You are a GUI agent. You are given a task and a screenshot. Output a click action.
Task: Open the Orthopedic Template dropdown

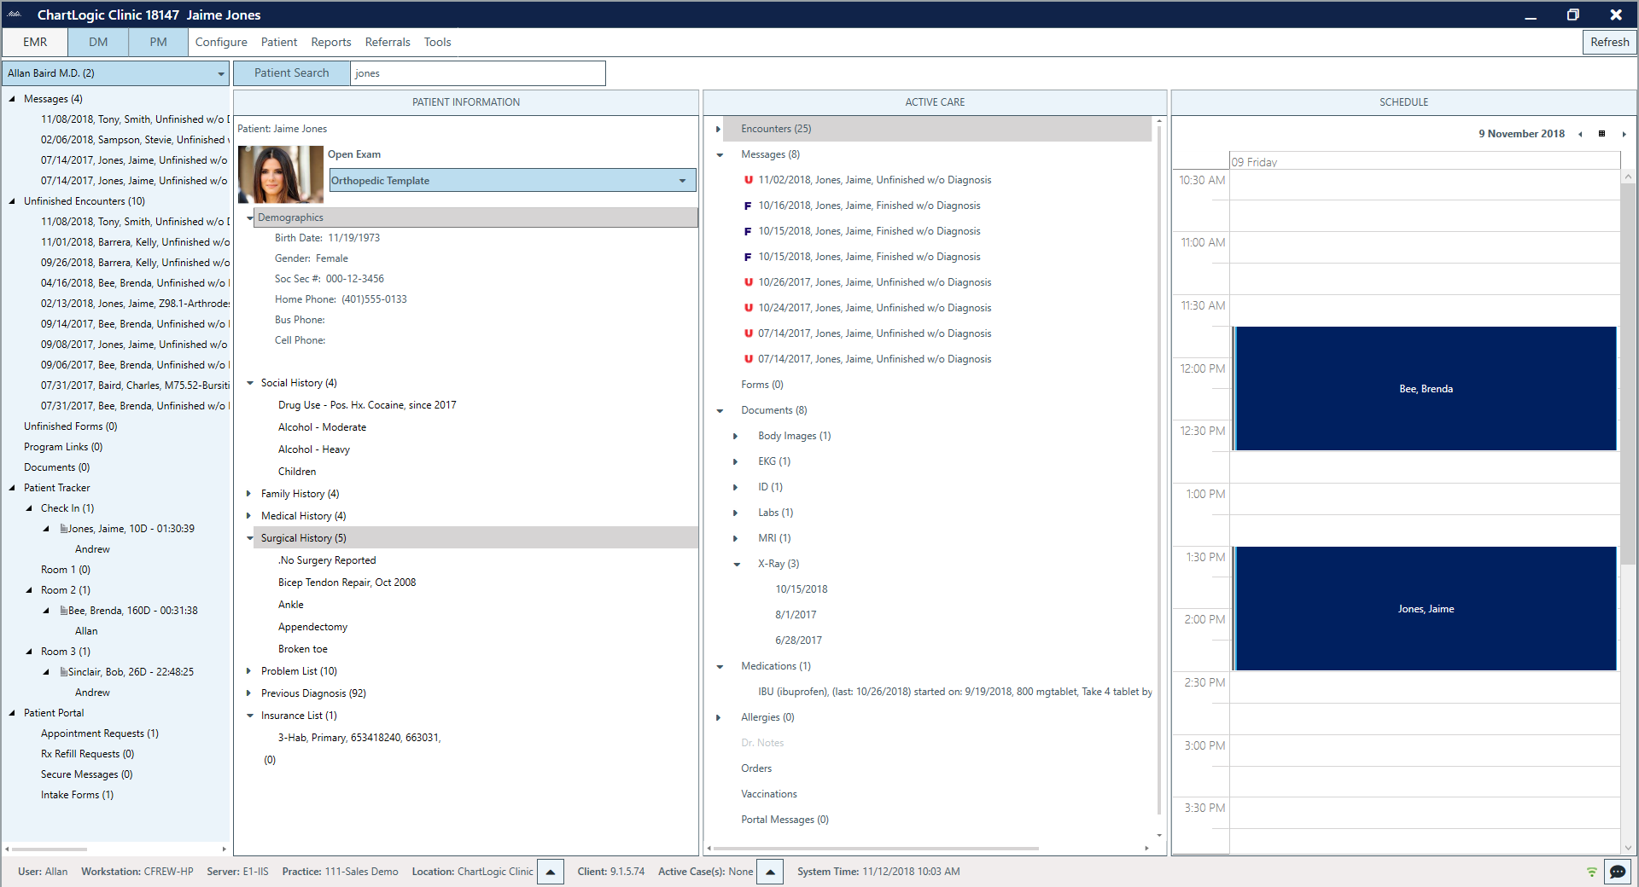(681, 180)
